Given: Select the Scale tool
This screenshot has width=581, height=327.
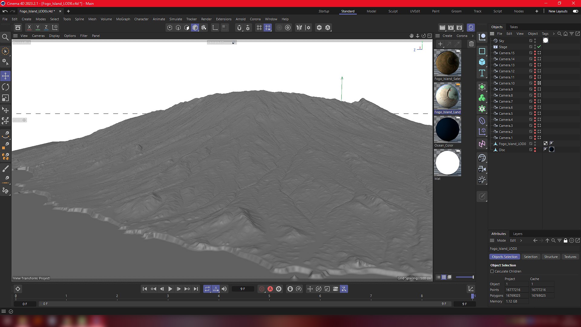Looking at the screenshot, I should click(5, 98).
